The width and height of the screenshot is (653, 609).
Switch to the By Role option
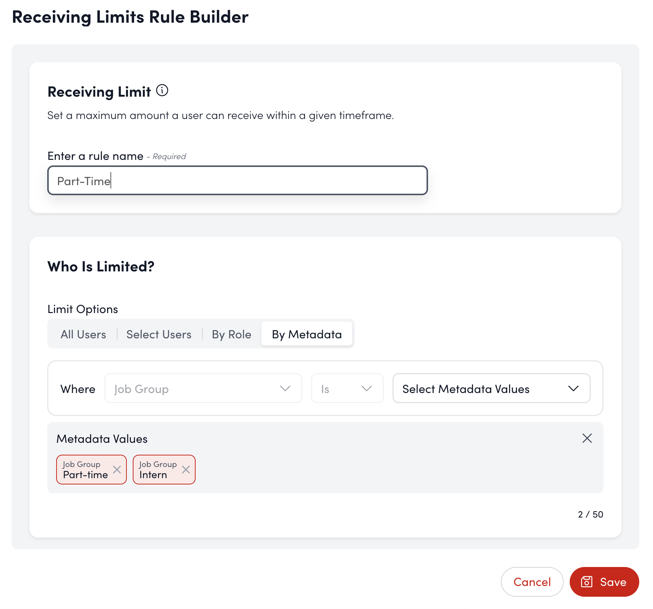[231, 334]
